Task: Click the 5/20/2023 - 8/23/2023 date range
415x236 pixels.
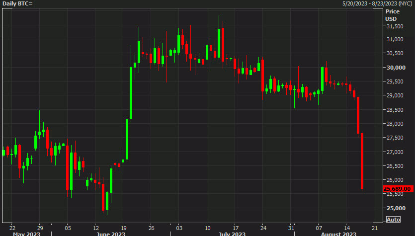Action: 377,3
